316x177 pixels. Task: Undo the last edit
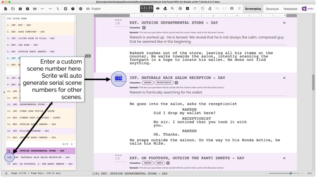[42, 9]
